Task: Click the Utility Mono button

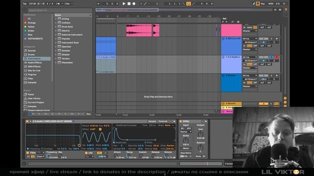Action: click(186, 149)
